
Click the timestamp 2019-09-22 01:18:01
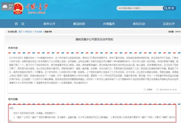click(x=168, y=90)
